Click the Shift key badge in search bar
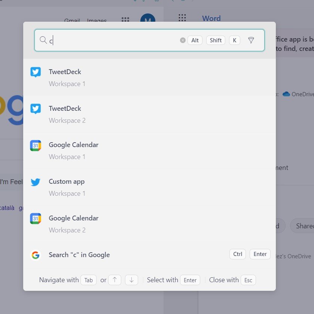 click(216, 40)
